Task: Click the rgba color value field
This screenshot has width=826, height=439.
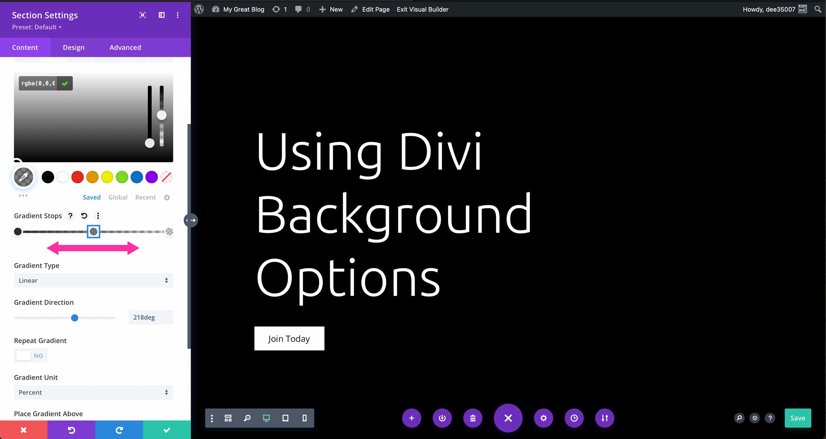Action: pyautogui.click(x=38, y=83)
